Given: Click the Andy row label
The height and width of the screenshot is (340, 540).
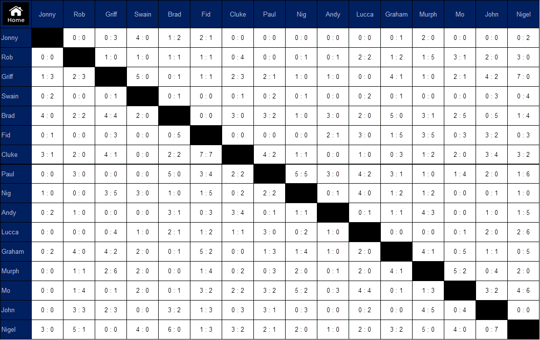Looking at the screenshot, I should tap(16, 212).
